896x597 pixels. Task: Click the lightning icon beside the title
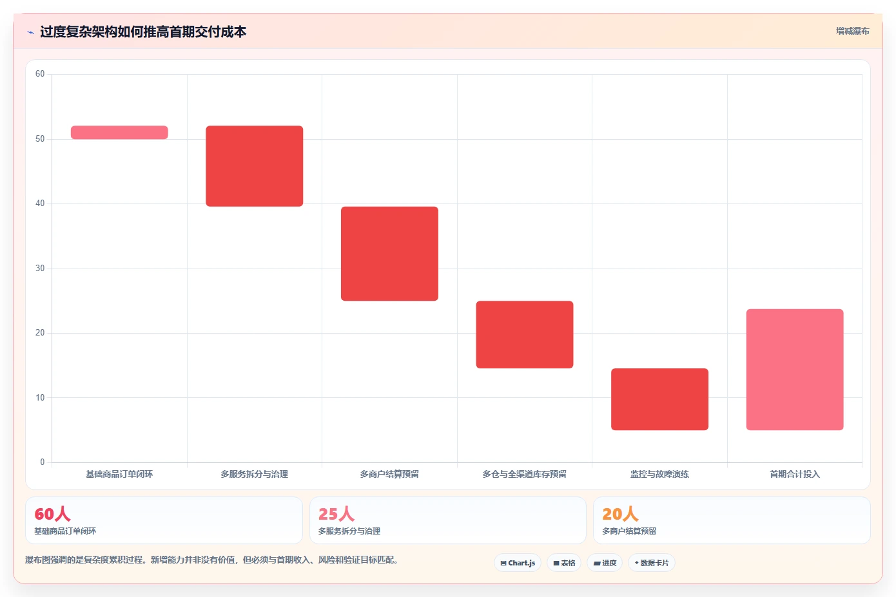pyautogui.click(x=30, y=32)
